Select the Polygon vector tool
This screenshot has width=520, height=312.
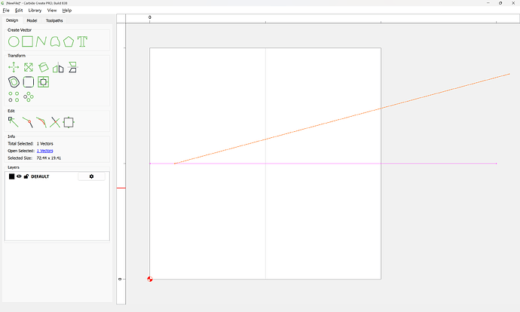pyautogui.click(x=69, y=41)
